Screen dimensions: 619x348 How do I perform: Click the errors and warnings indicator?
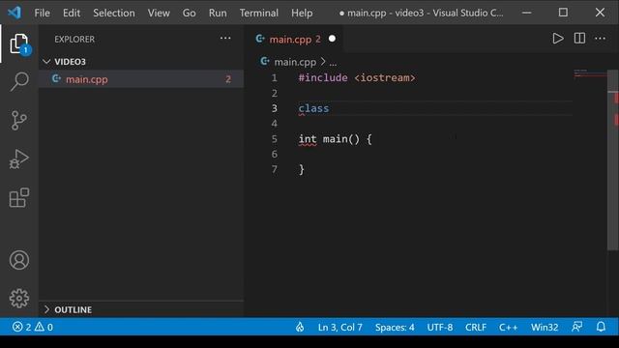33,327
